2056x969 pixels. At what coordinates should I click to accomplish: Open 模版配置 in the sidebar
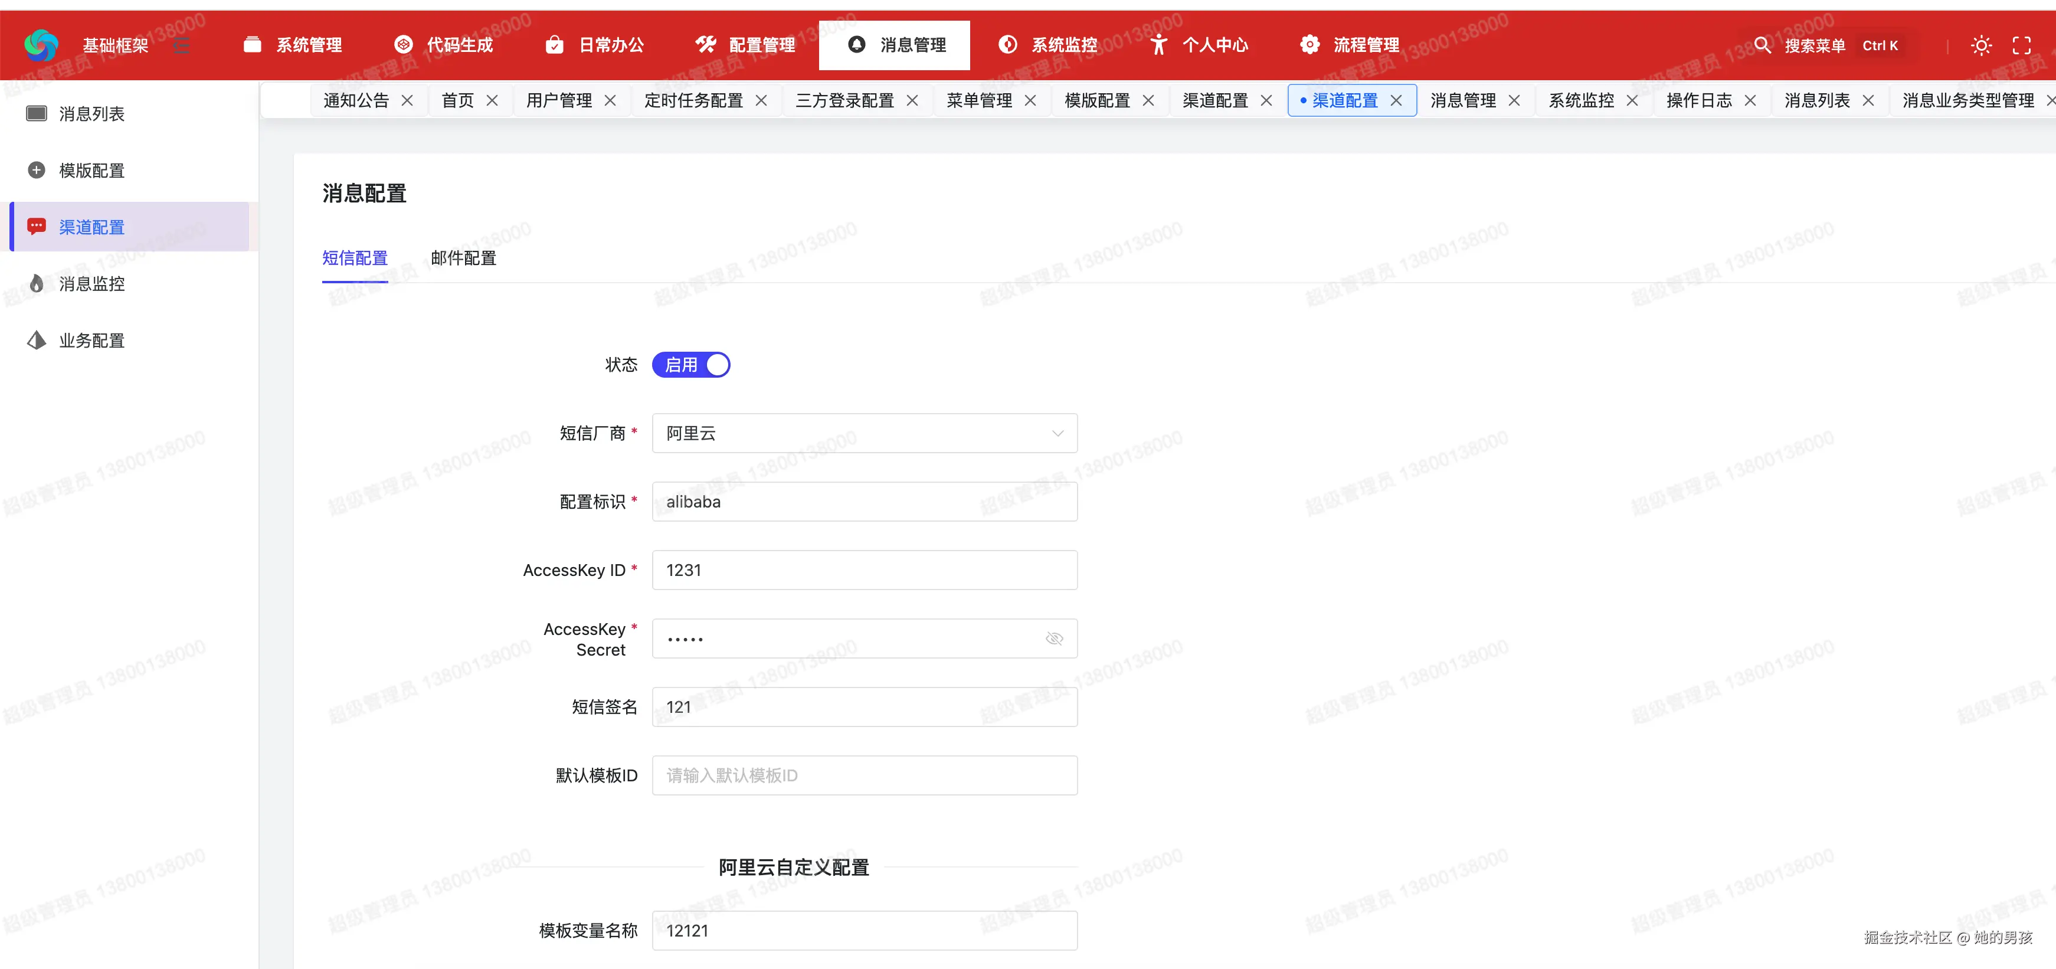click(92, 171)
